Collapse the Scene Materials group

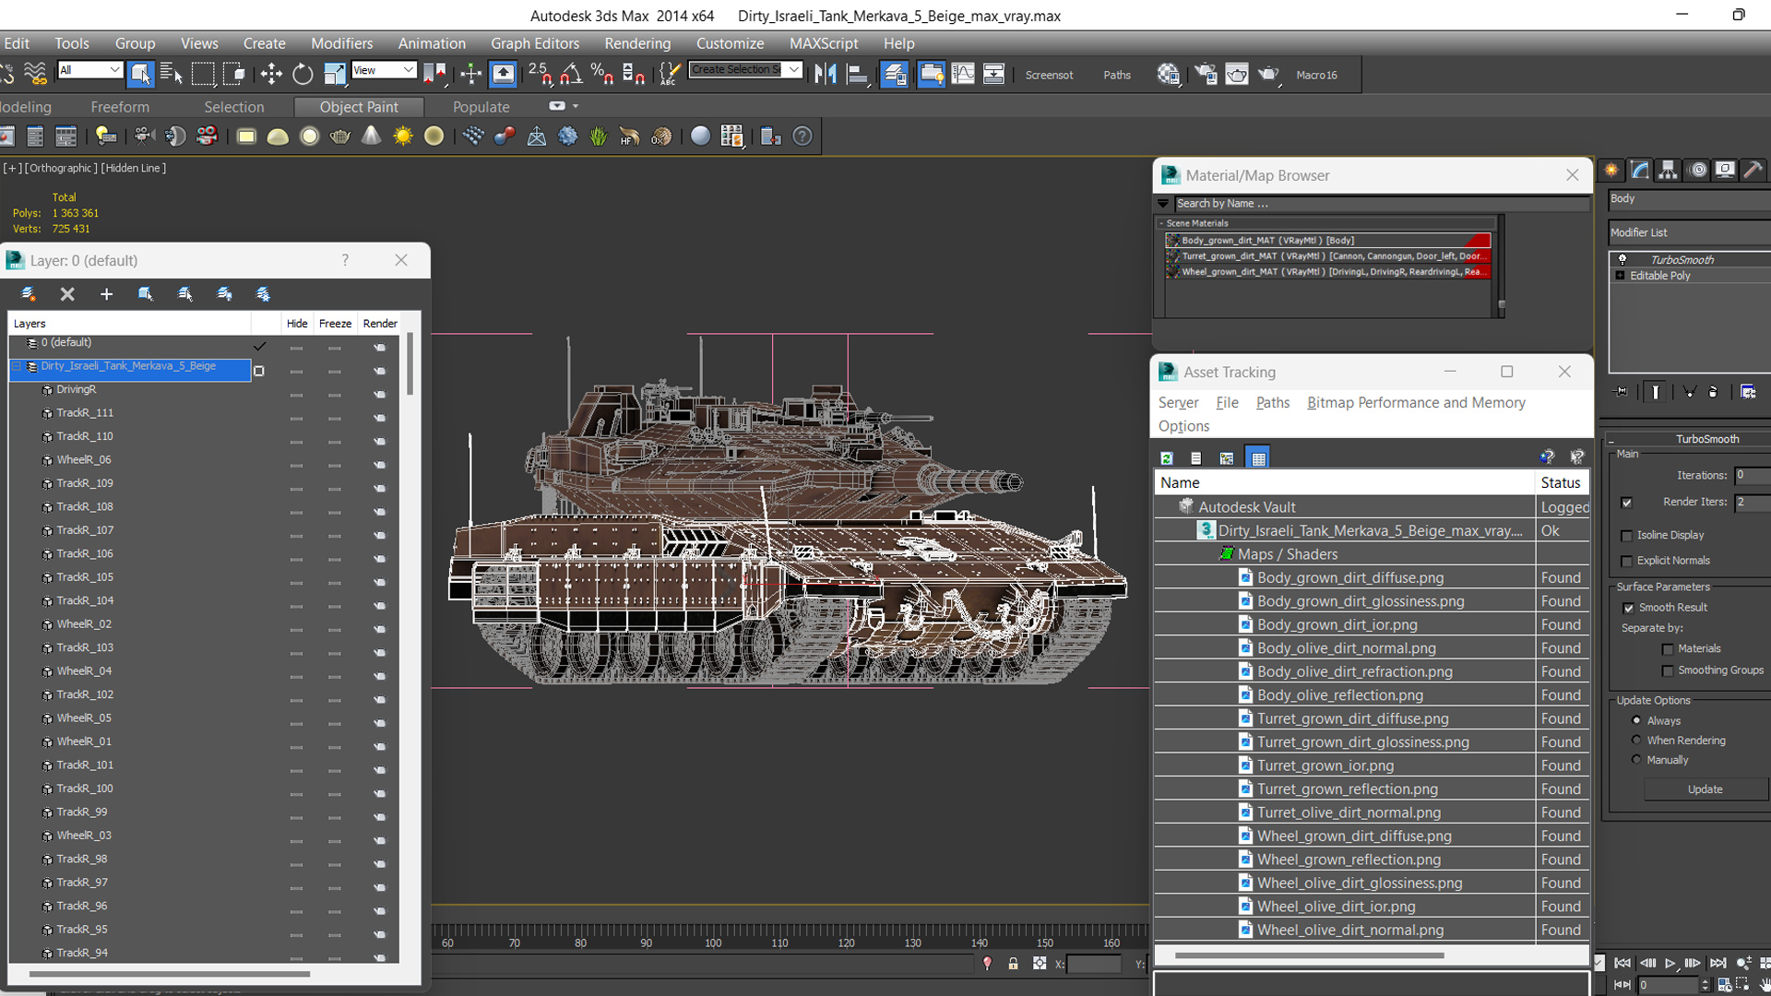(x=1161, y=223)
